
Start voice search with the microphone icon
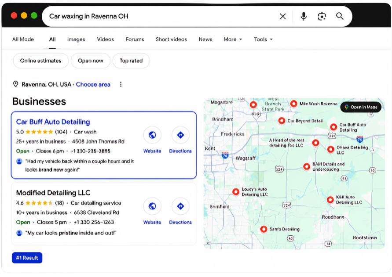pos(304,17)
